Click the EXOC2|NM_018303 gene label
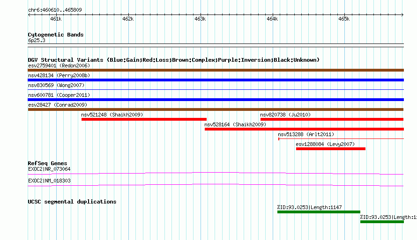The height and width of the screenshot is (240, 417). click(x=49, y=181)
